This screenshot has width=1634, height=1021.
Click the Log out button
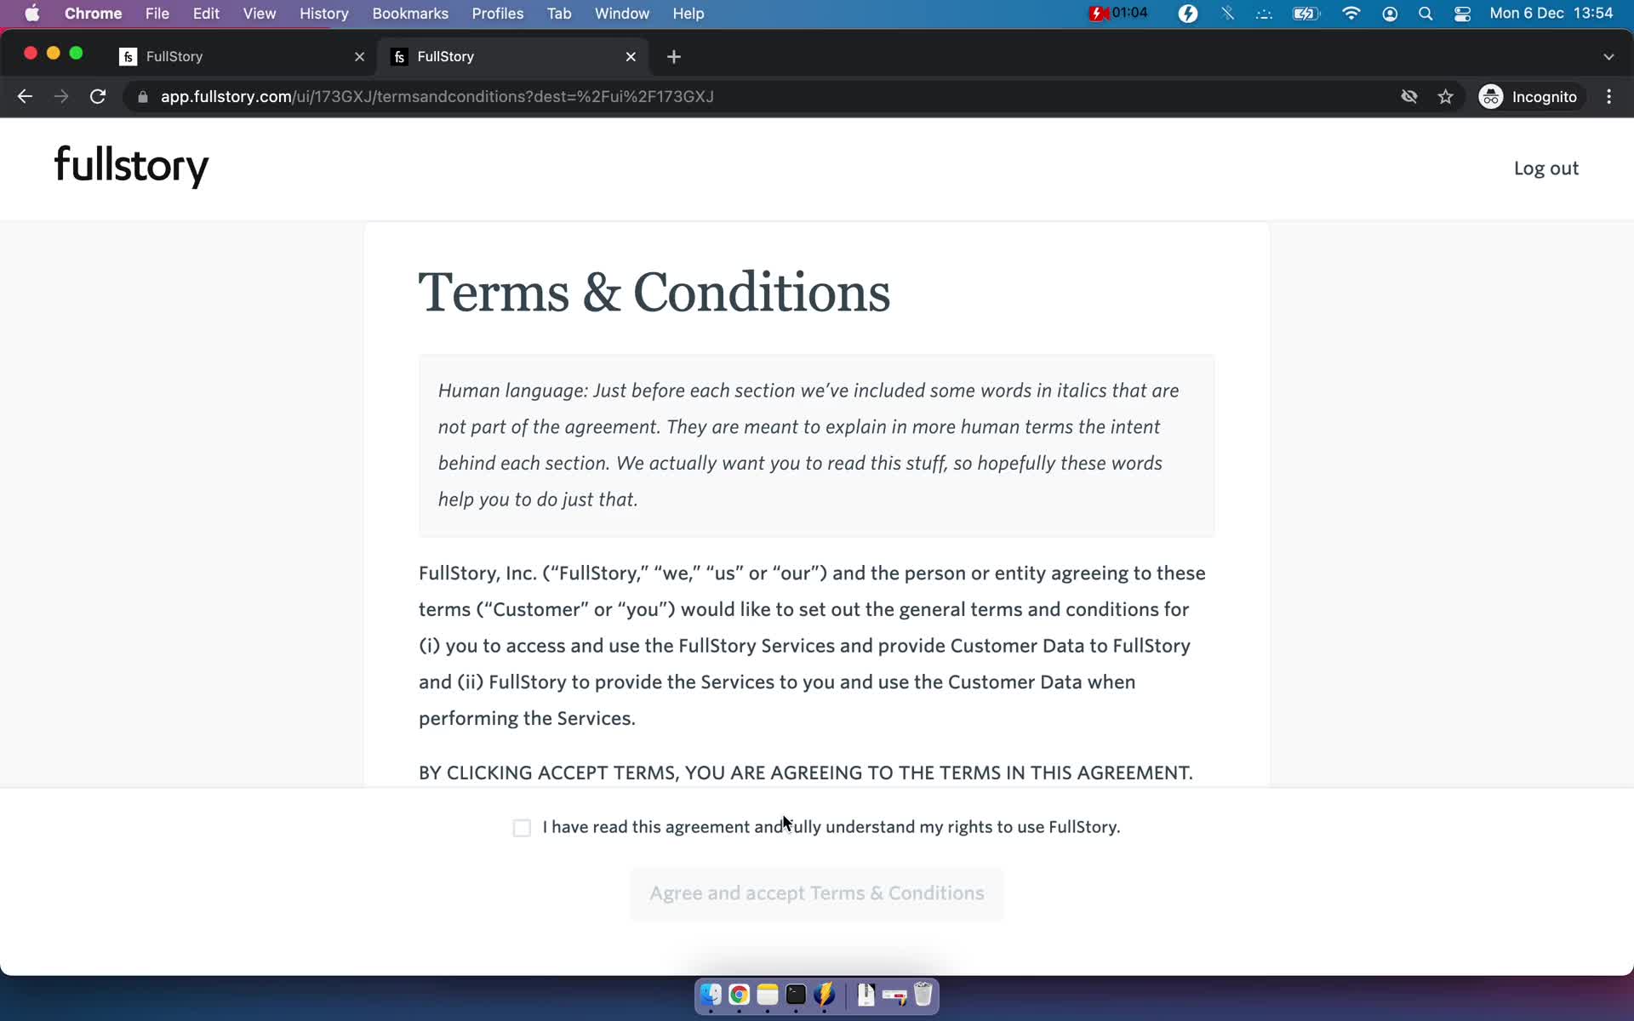click(1545, 167)
